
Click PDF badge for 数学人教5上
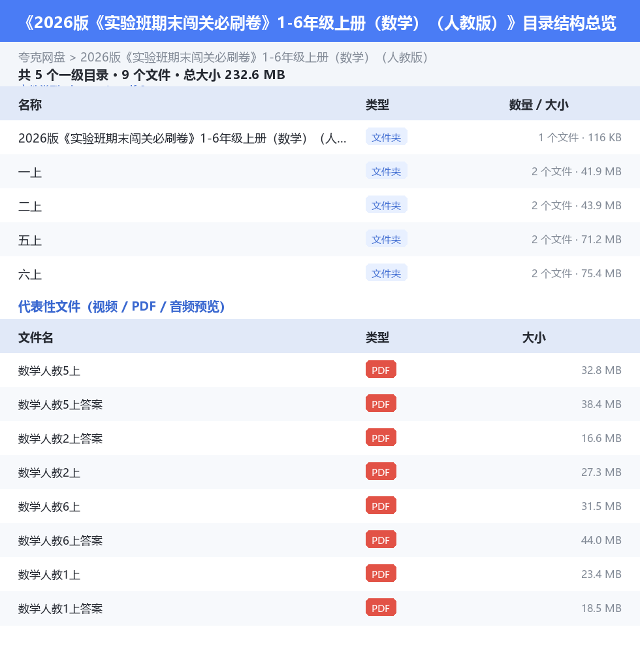click(x=381, y=369)
